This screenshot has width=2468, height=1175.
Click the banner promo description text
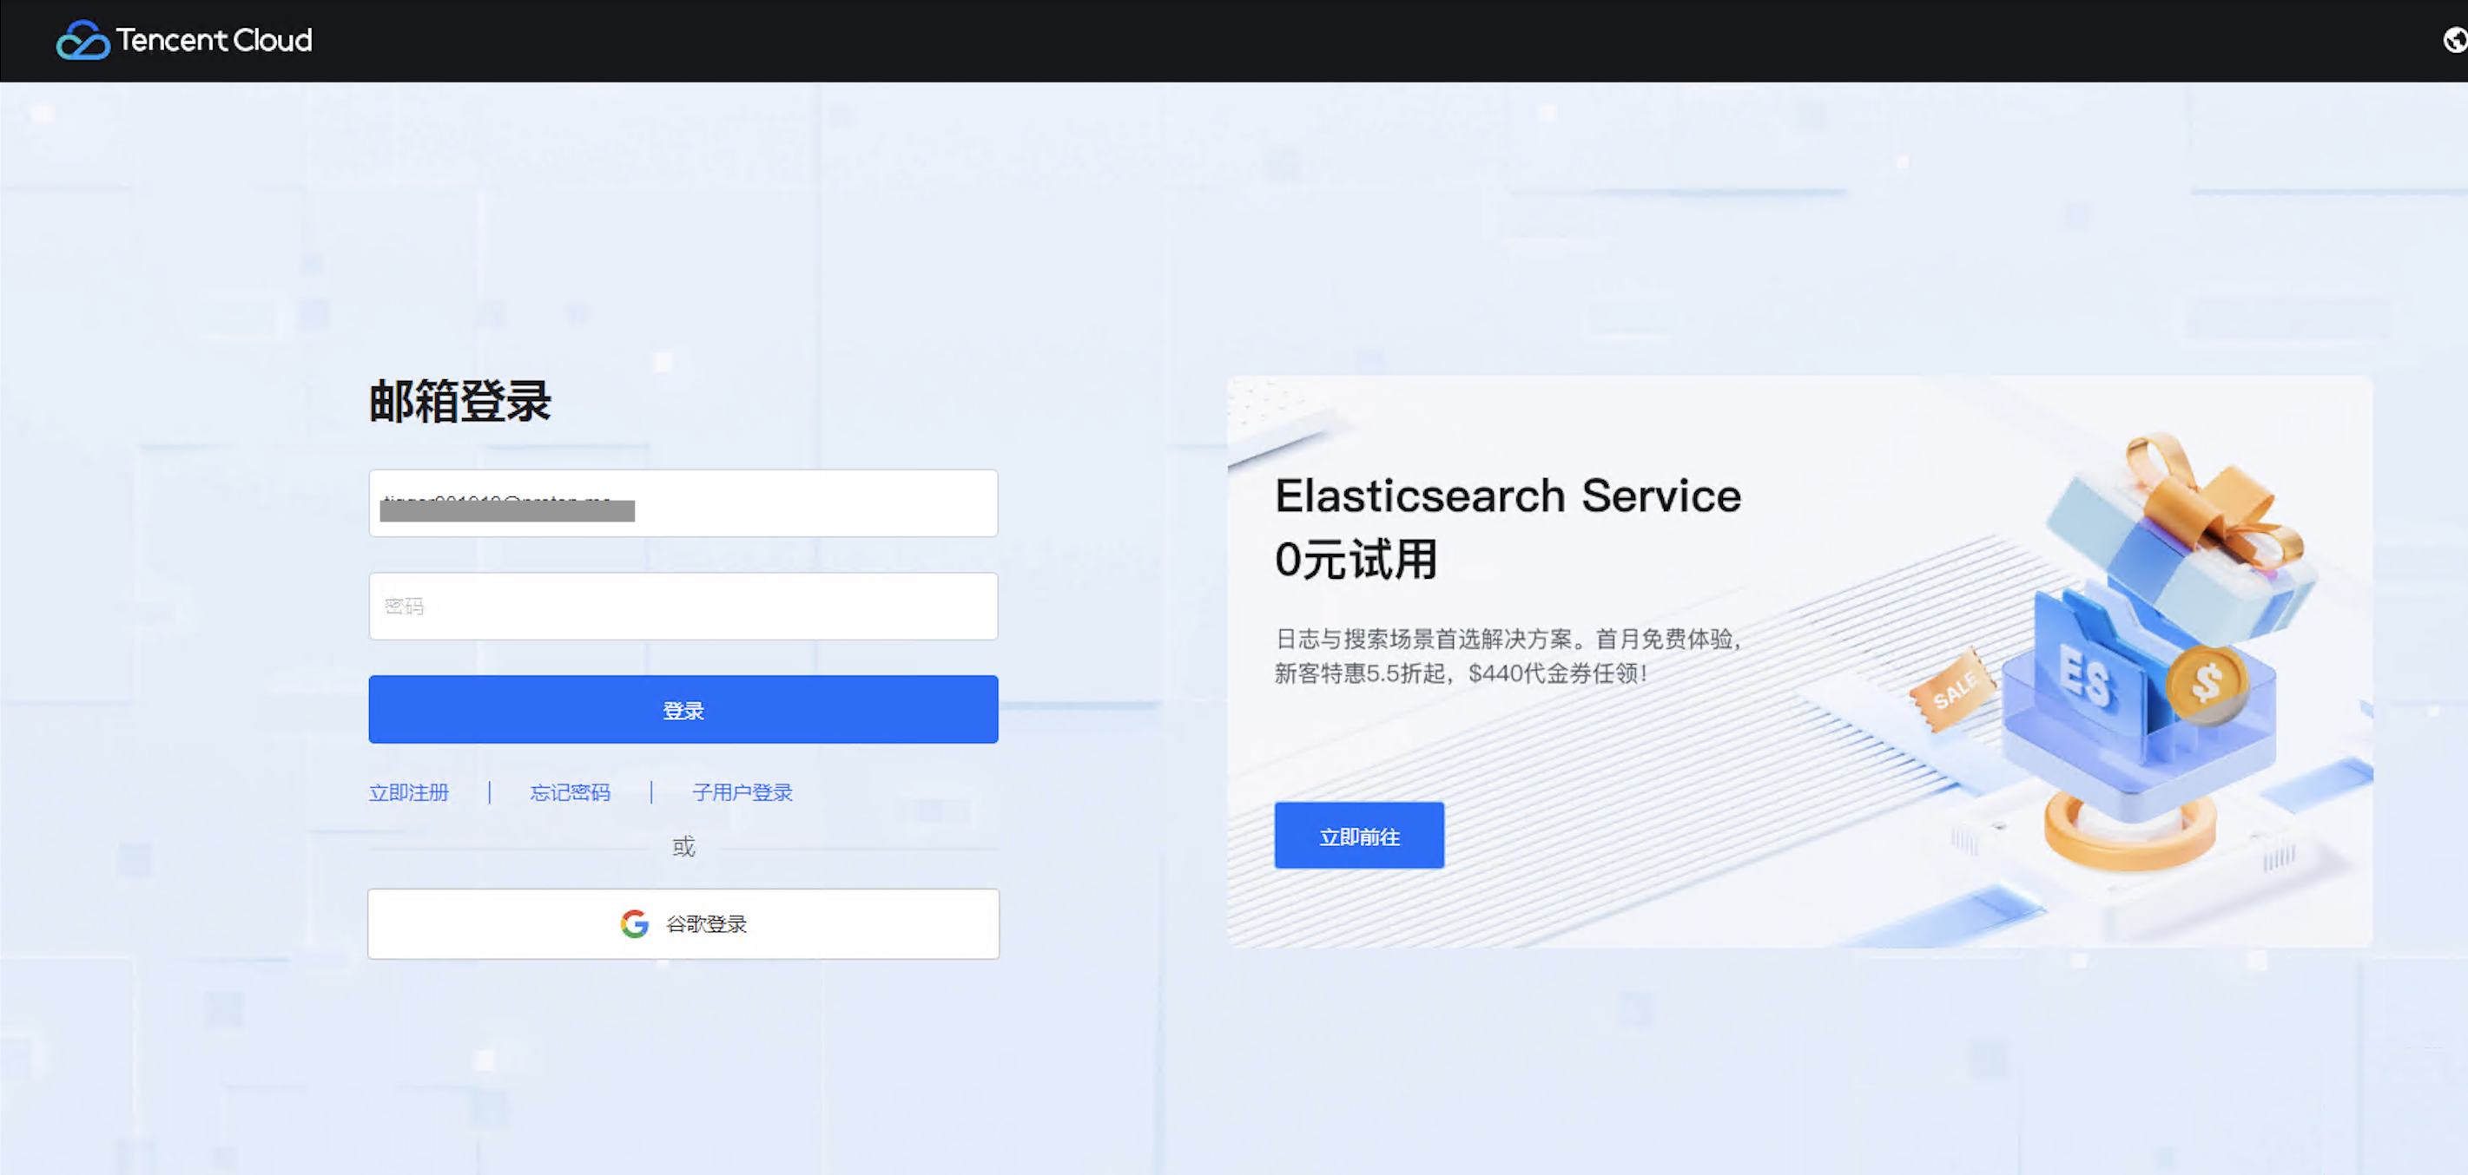(x=1507, y=656)
